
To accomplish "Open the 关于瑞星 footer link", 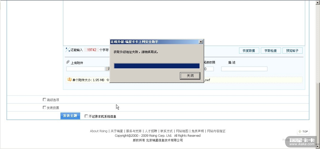I will point(117,131).
